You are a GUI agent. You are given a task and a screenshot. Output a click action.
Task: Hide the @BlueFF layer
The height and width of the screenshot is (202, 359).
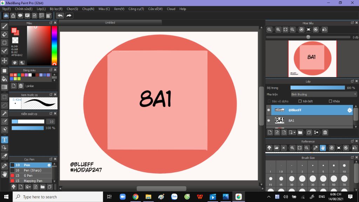(x=269, y=110)
